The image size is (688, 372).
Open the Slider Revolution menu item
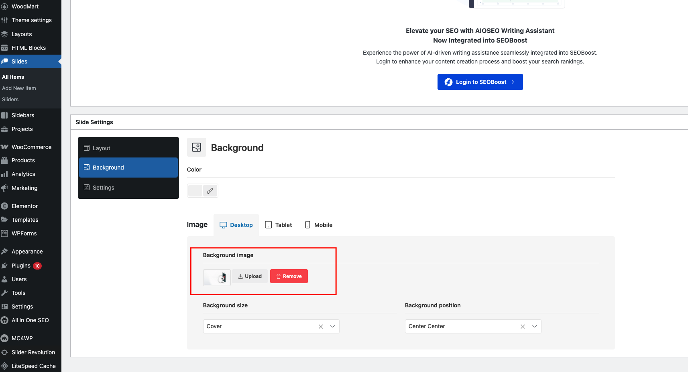[x=31, y=352]
